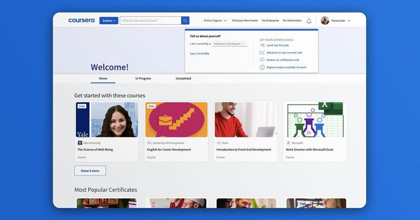The image size is (420, 220).
Task: Open the Explore dropdown button
Action: (109, 20)
